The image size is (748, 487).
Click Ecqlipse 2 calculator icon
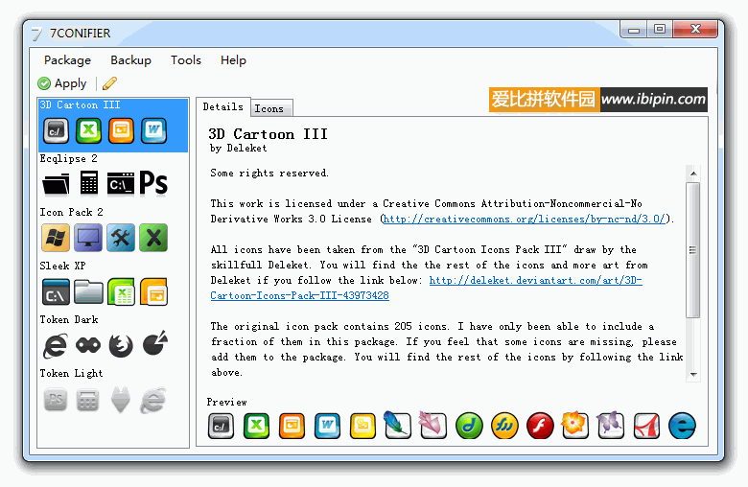tap(89, 183)
